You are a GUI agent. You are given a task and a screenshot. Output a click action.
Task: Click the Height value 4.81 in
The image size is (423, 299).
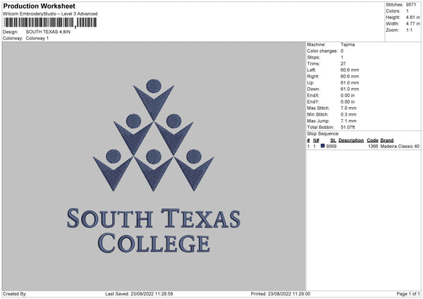click(x=412, y=17)
